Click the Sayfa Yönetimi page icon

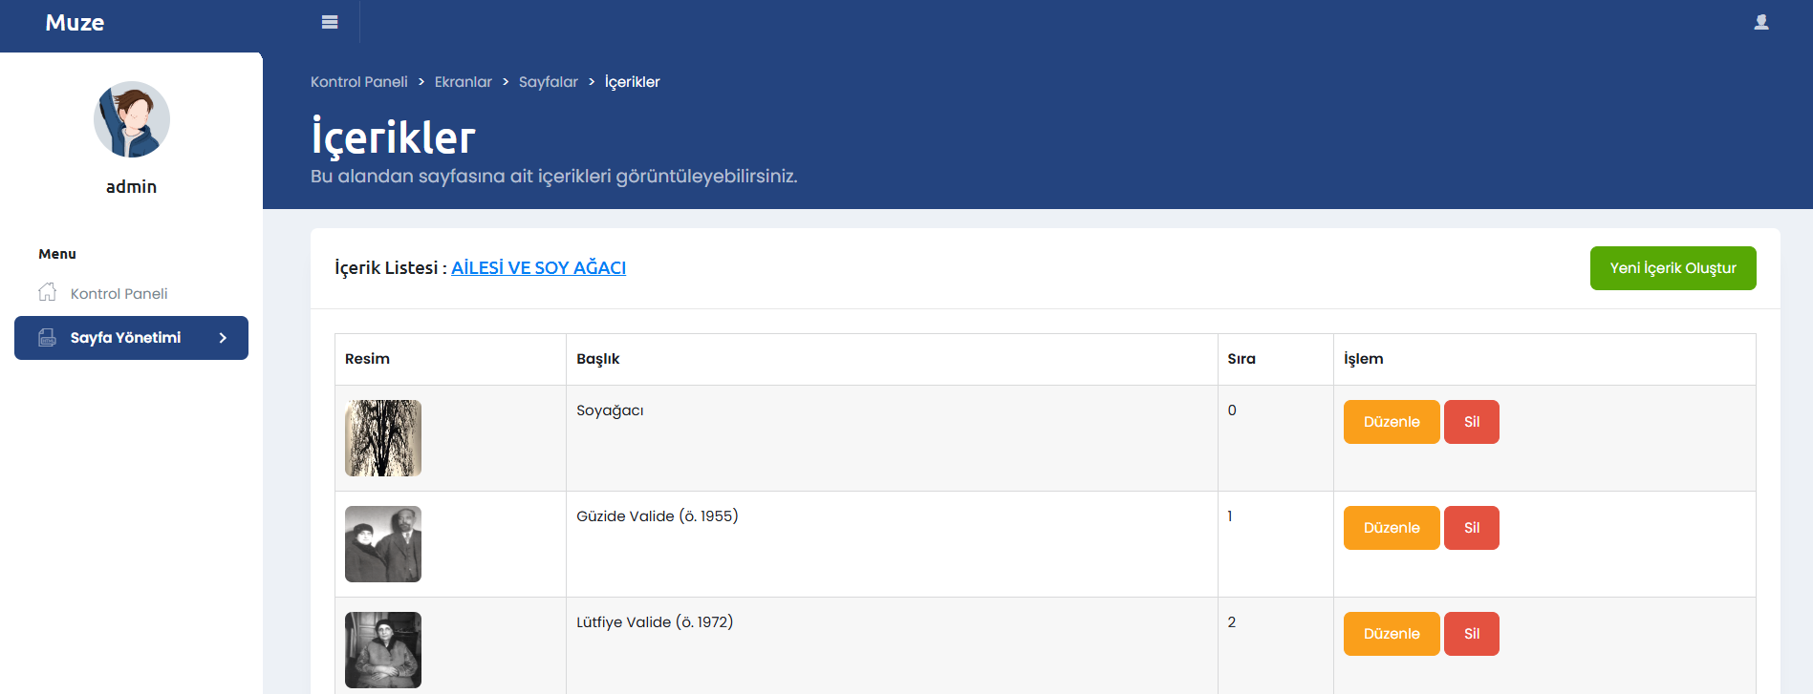pyautogui.click(x=47, y=337)
